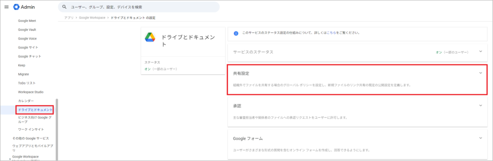Image resolution: width=493 pixels, height=161 pixels.
Task: Open ウェブアプリとモバイルアプリ in sidebar
Action: click(33, 148)
